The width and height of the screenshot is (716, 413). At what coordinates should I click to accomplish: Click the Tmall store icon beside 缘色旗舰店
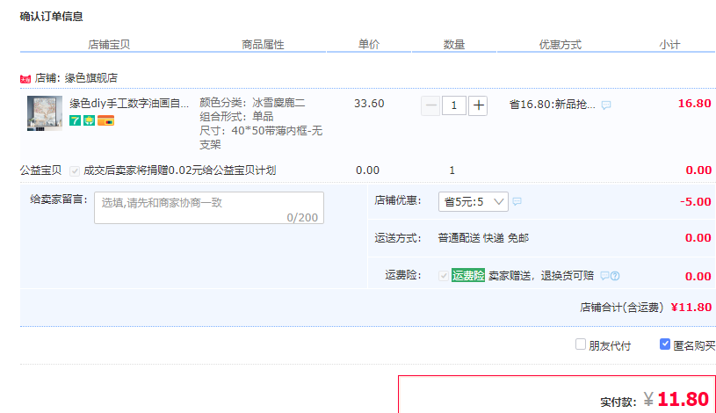point(25,79)
